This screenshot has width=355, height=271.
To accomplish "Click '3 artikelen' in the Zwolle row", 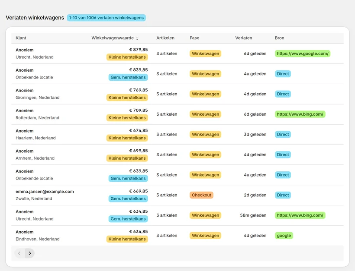I will [167, 195].
